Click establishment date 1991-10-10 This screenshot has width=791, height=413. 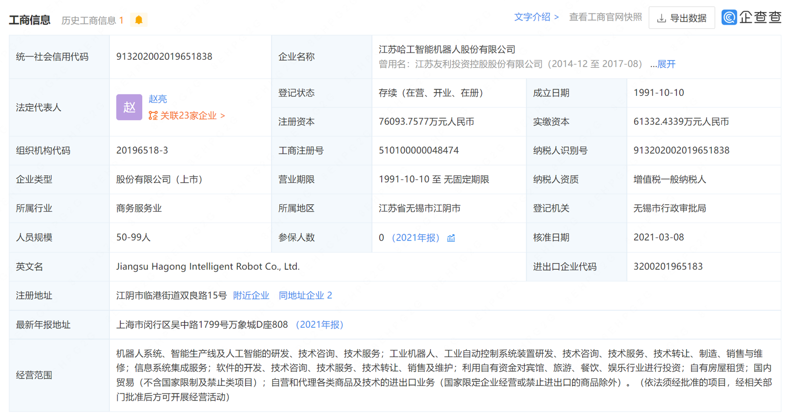pos(659,93)
